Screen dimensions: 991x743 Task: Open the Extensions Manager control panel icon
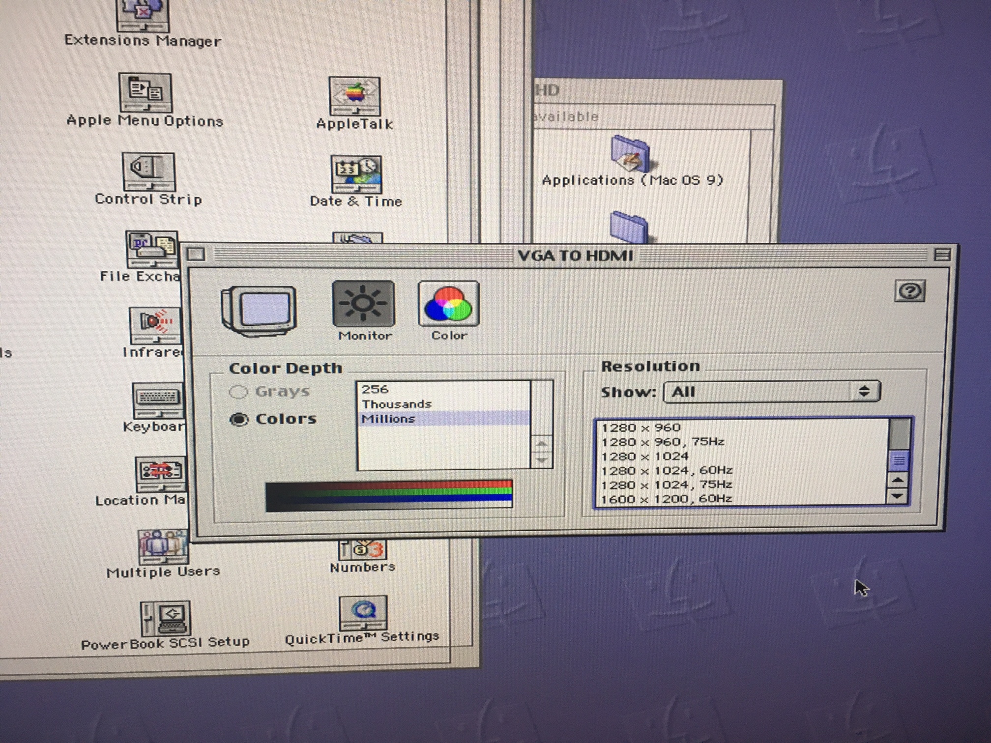point(143,16)
